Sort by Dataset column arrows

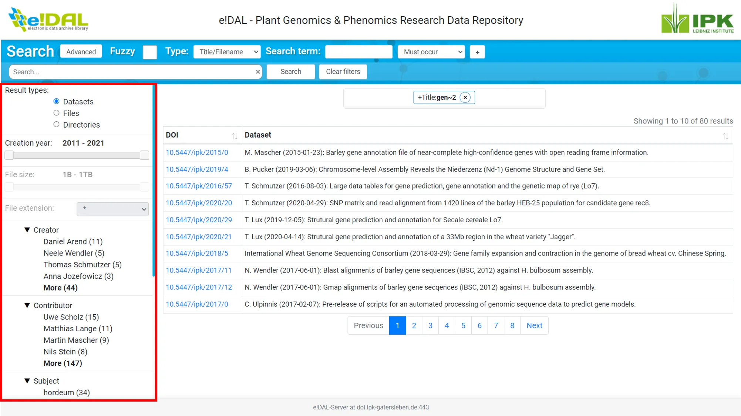tap(725, 136)
